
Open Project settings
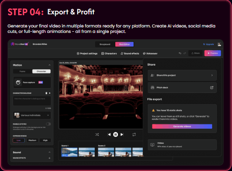pos(87,54)
